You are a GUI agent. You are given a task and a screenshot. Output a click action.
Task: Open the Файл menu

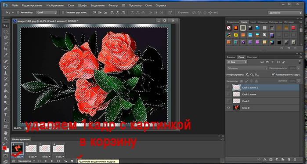pyautogui.click(x=15, y=5)
